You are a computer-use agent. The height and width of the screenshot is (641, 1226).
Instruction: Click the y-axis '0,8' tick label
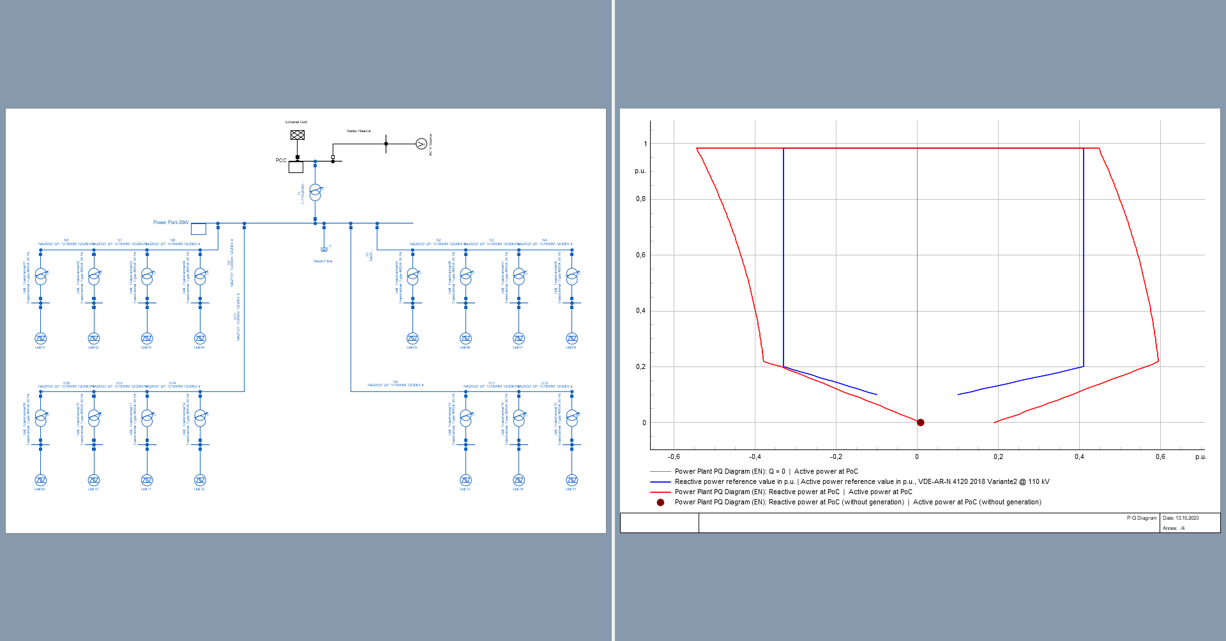point(640,199)
